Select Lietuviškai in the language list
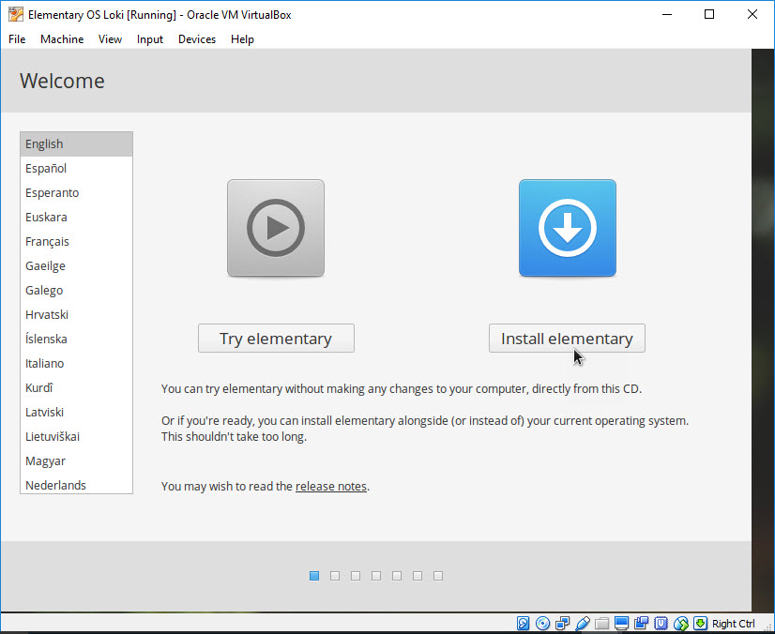Image resolution: width=775 pixels, height=634 pixels. click(x=77, y=436)
